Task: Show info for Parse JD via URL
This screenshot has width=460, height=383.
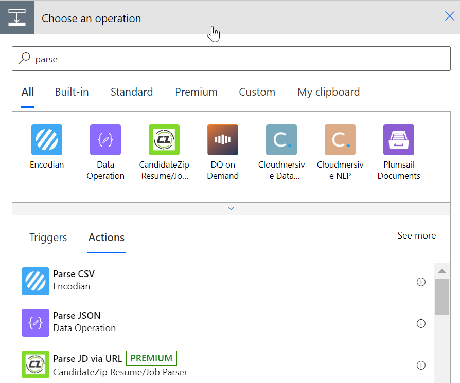Action: coord(421,365)
